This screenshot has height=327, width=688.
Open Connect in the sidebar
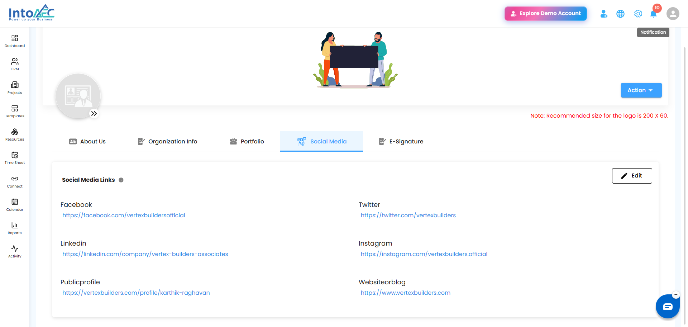coord(15,181)
